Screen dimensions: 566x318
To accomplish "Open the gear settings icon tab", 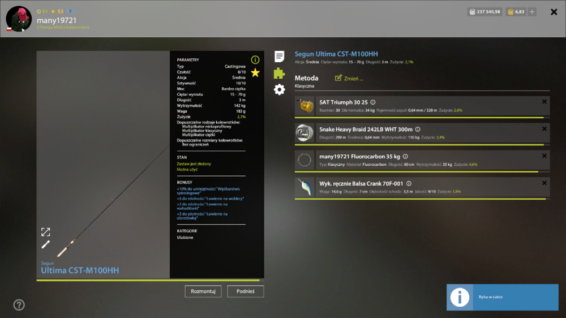I will pyautogui.click(x=279, y=89).
